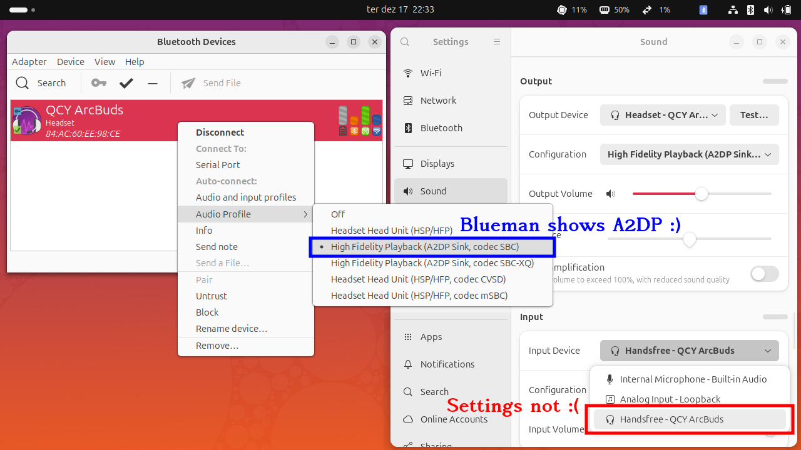
Task: Select A2DP Sink codec SBC-XQ profile
Action: pyautogui.click(x=432, y=263)
